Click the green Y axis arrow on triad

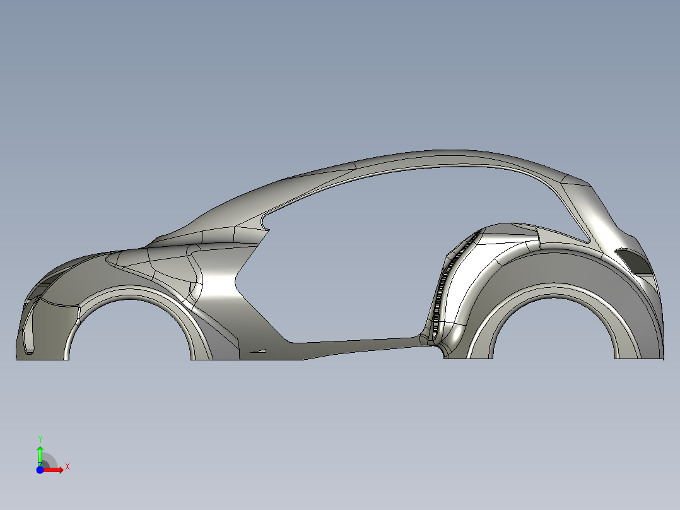point(40,456)
